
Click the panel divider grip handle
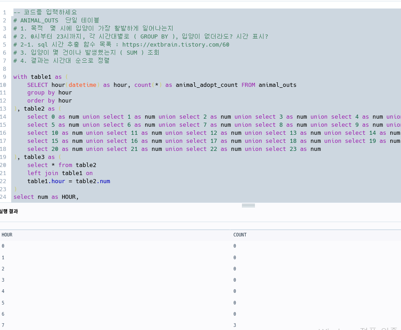point(248,206)
